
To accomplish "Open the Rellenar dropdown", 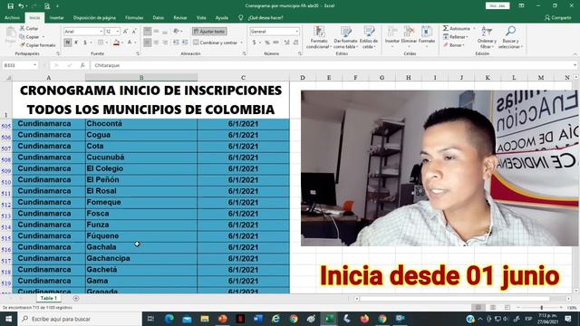I will coord(456,36).
